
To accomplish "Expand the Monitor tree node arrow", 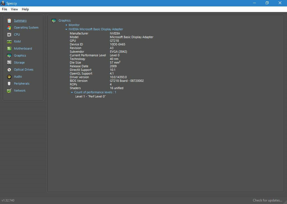I will (x=66, y=25).
